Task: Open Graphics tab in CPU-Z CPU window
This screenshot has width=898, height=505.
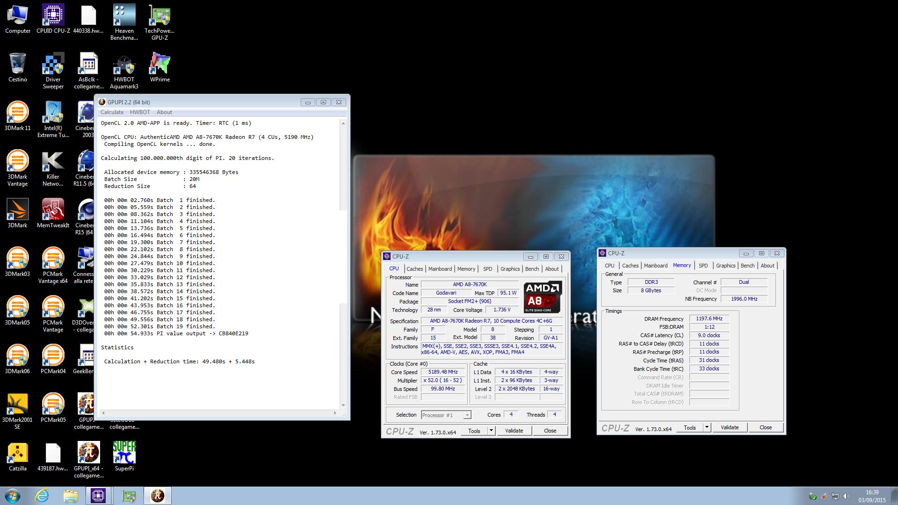Action: 510,269
